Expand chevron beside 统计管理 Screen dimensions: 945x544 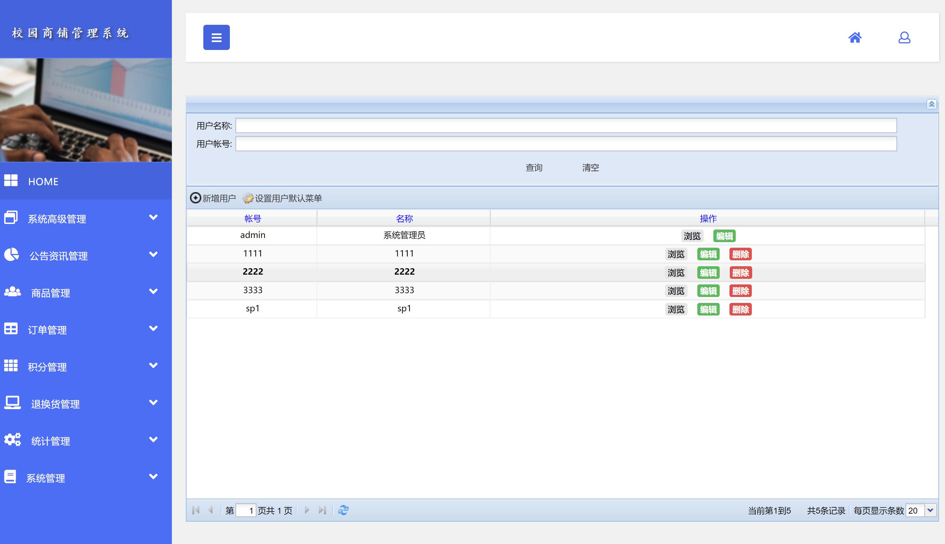tap(153, 439)
